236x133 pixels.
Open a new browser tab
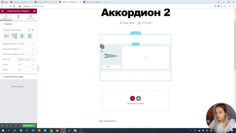(x=108, y=2)
